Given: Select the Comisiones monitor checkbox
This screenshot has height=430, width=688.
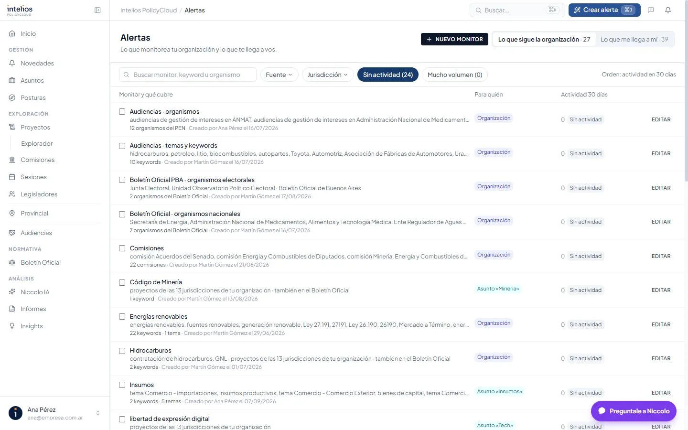Looking at the screenshot, I should (x=122, y=248).
